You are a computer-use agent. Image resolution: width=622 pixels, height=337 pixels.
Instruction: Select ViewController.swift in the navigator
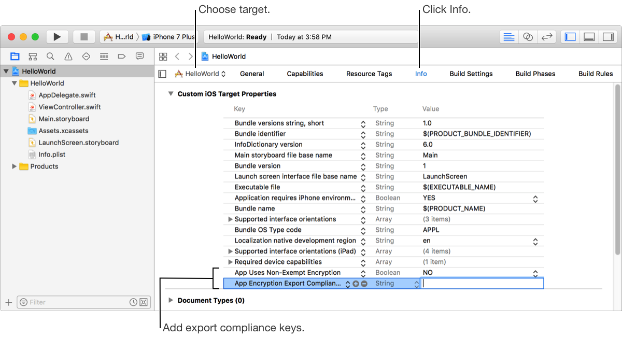[x=70, y=107]
